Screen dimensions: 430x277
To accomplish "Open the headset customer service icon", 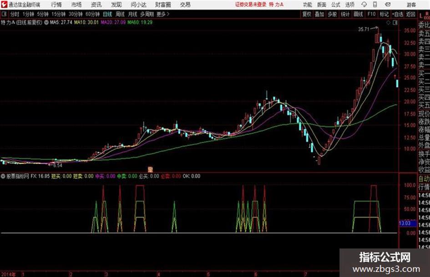I will [x=364, y=5].
